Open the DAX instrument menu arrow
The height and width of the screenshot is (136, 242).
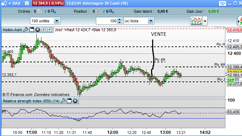[x=10, y=4]
